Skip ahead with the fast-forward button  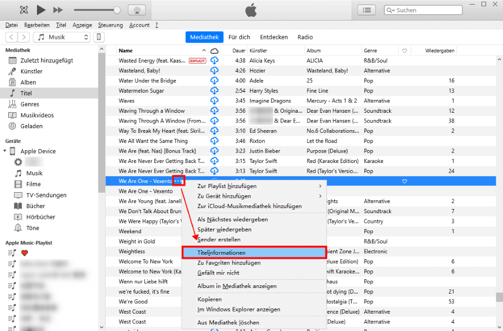pyautogui.click(x=57, y=10)
